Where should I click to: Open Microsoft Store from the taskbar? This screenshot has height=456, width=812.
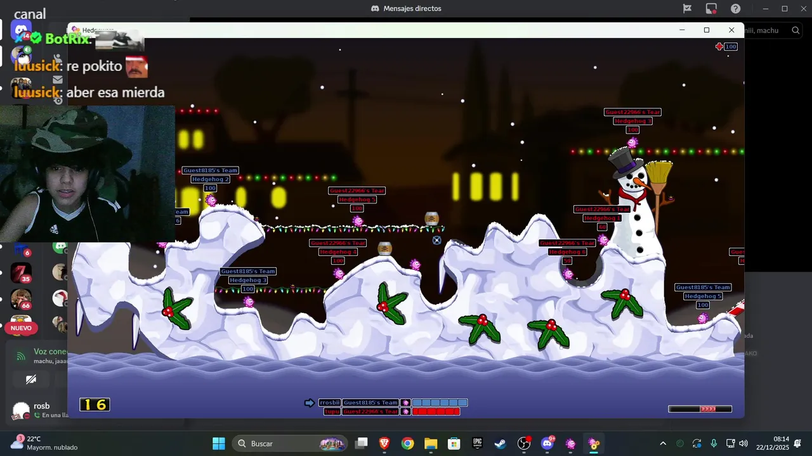(454, 443)
